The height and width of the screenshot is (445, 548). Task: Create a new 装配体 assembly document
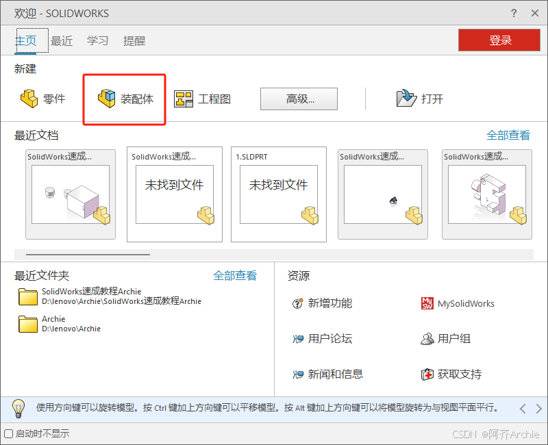[x=125, y=99]
